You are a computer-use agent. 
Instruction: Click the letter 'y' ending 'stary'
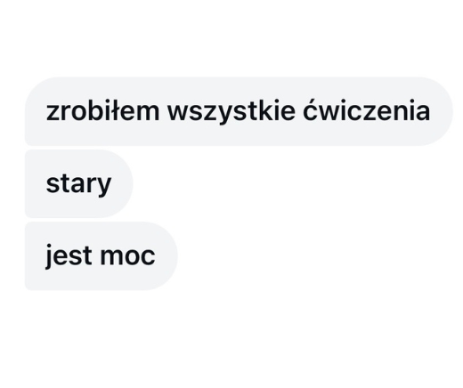point(104,188)
